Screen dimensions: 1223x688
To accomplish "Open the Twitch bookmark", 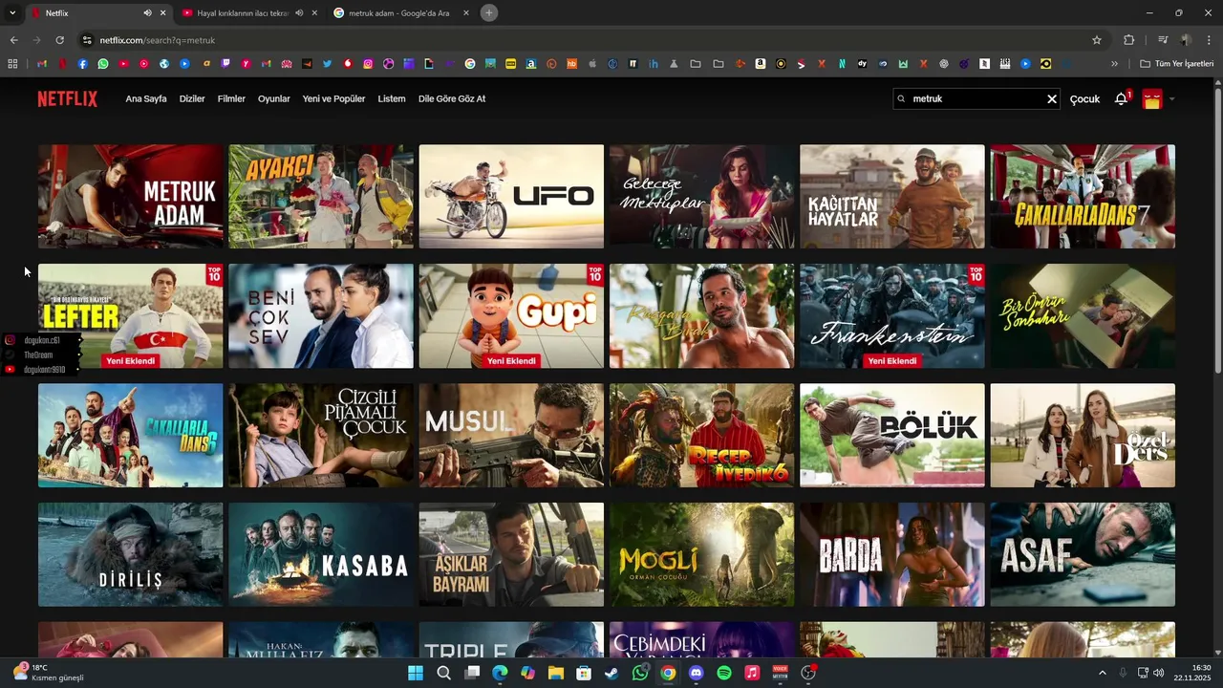I will (x=225, y=64).
